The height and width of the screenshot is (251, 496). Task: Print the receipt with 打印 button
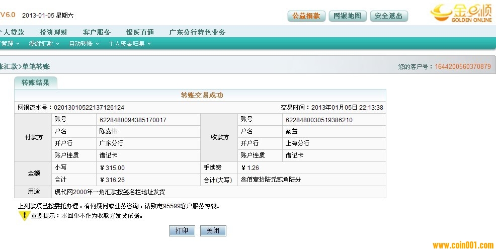(182, 230)
